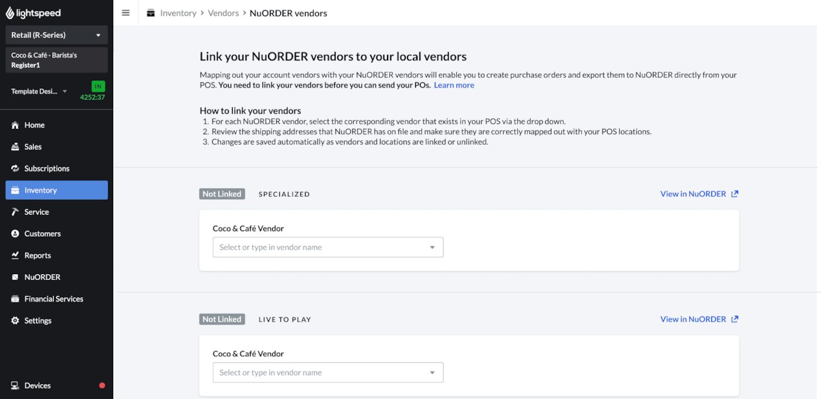Toggle the hamburger menu icon

pyautogui.click(x=125, y=13)
